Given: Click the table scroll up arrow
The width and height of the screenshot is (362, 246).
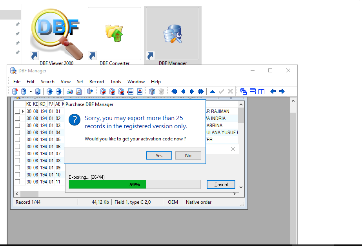Looking at the screenshot, I should pyautogui.click(x=241, y=104).
